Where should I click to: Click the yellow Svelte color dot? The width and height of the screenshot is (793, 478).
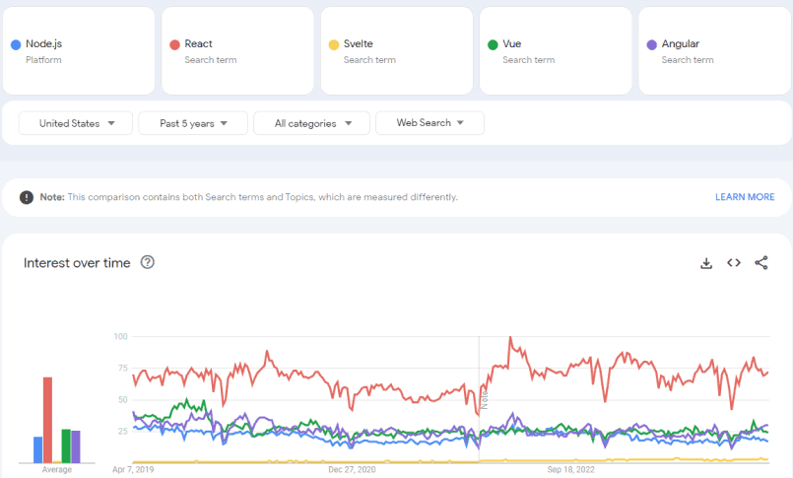[x=334, y=44]
